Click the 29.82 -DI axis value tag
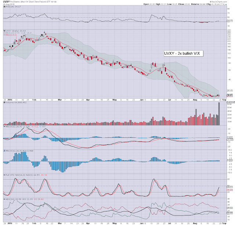 [x=230, y=208]
